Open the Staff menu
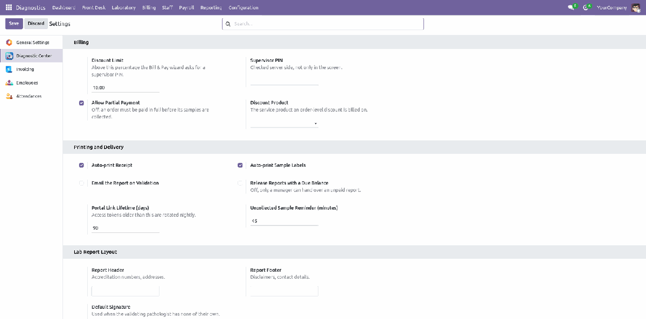The height and width of the screenshot is (319, 646). click(x=167, y=8)
